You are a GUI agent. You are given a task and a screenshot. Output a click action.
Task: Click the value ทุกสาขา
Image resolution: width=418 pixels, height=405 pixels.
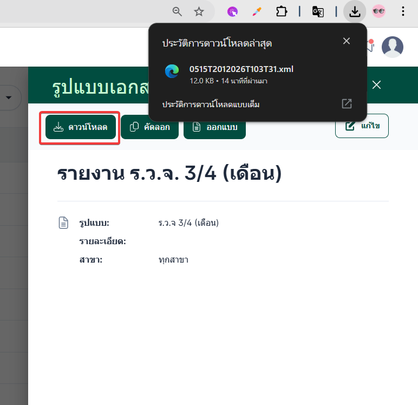pyautogui.click(x=174, y=260)
